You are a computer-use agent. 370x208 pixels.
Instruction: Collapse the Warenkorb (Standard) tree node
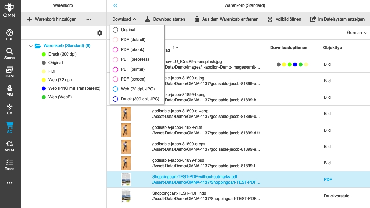pyautogui.click(x=31, y=46)
